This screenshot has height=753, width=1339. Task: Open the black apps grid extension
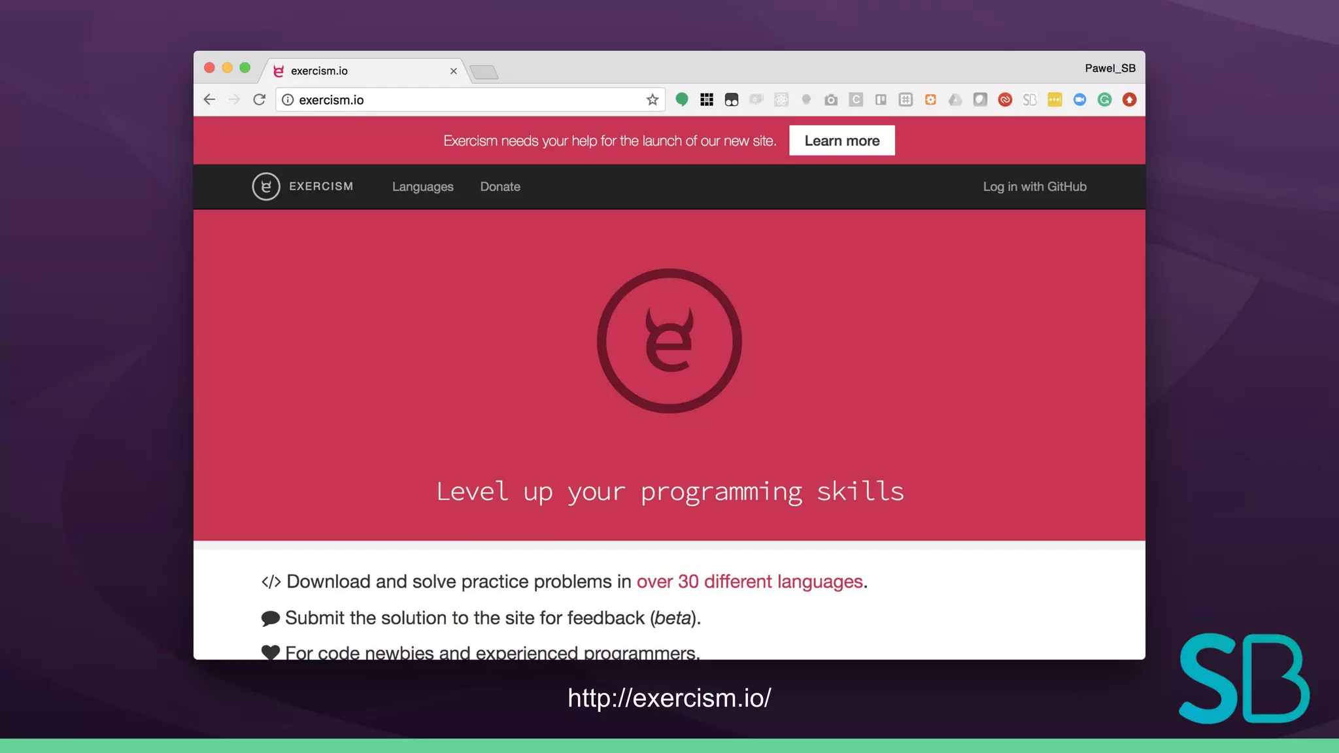coord(707,99)
